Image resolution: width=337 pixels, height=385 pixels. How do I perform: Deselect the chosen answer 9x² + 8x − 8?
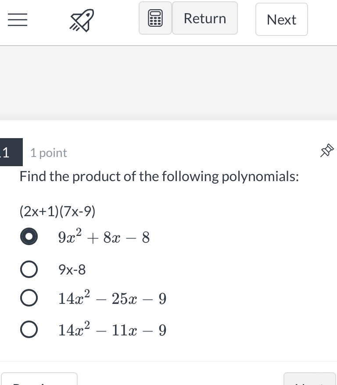29,236
